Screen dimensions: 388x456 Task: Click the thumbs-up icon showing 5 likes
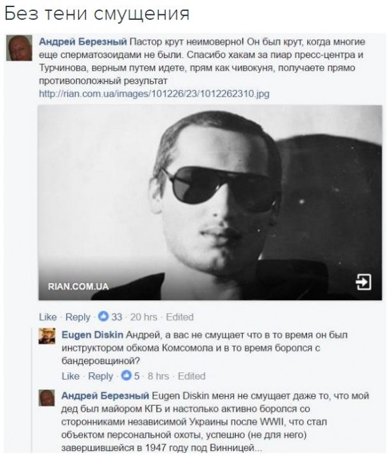click(x=127, y=376)
